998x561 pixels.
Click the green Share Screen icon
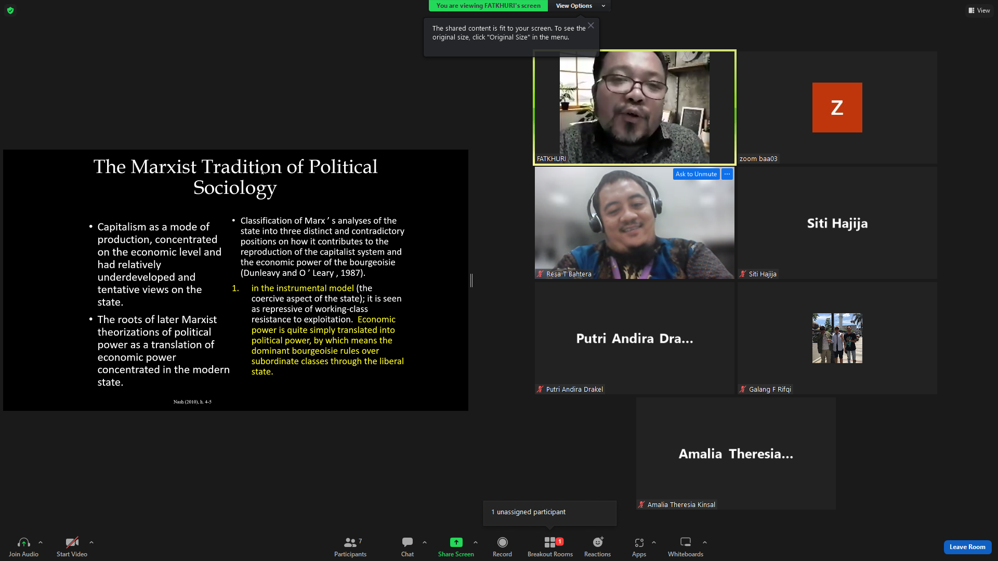(x=456, y=542)
